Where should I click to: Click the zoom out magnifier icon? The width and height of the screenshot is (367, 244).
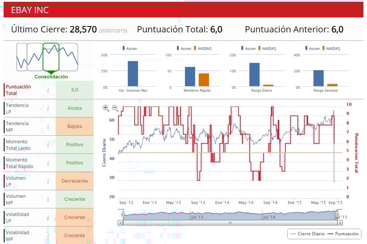tap(115, 108)
